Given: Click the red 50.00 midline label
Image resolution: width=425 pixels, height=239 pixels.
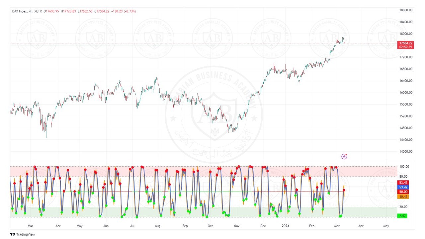Looking at the screenshot, I should (403, 192).
